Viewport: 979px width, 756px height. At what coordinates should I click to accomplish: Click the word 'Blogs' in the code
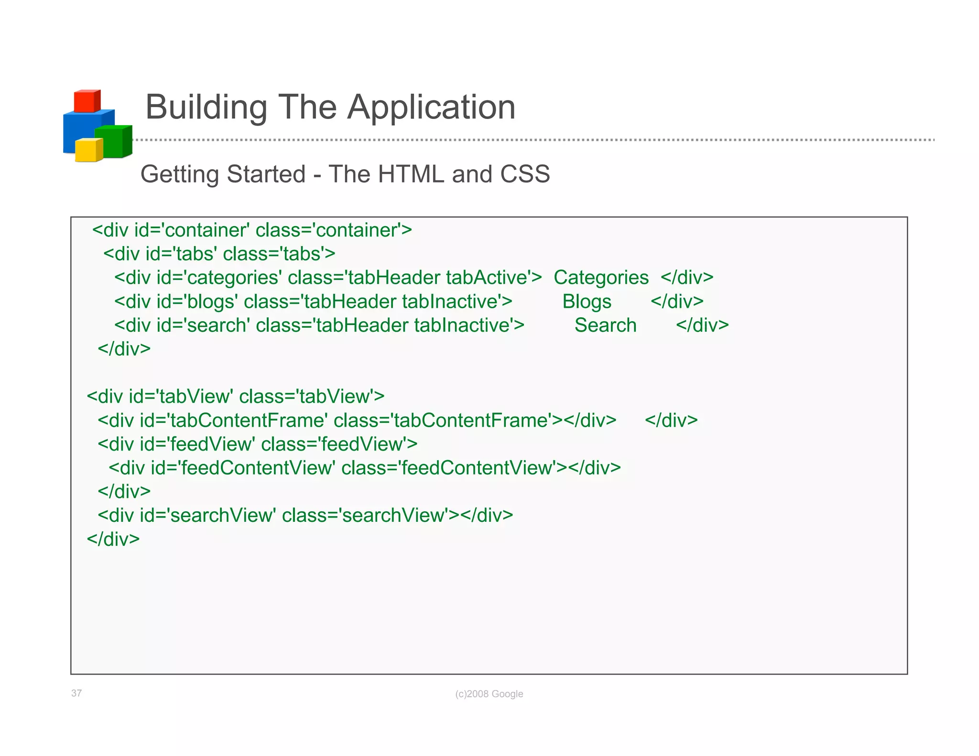click(x=587, y=302)
